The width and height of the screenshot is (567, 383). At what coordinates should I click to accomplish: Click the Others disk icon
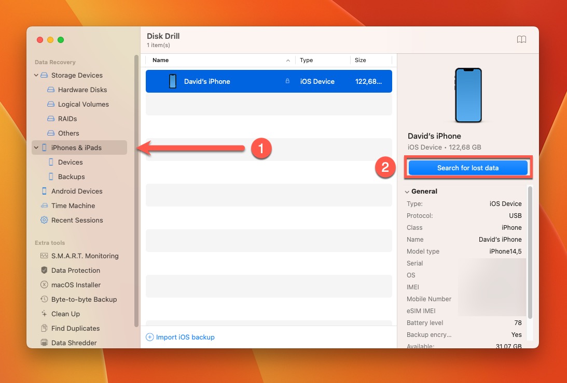[51, 133]
